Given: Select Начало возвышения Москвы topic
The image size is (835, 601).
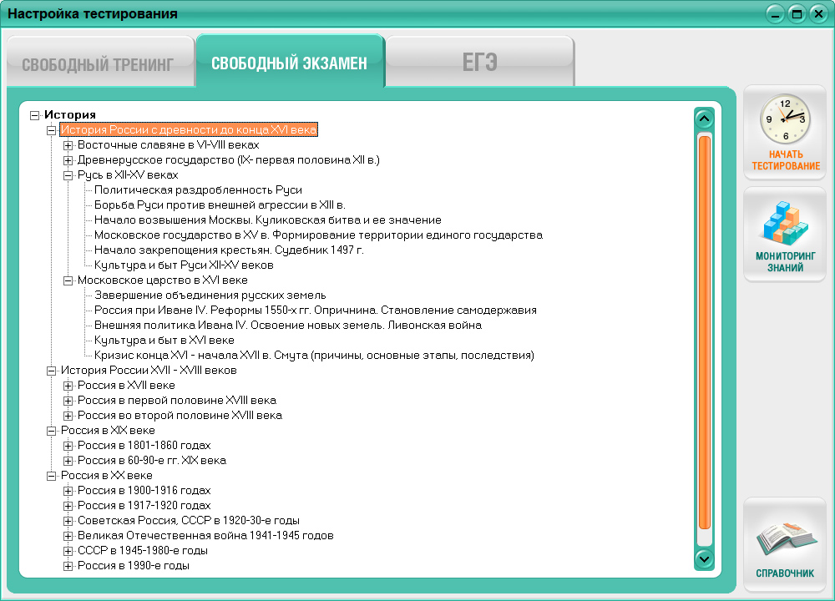Looking at the screenshot, I should pyautogui.click(x=267, y=220).
